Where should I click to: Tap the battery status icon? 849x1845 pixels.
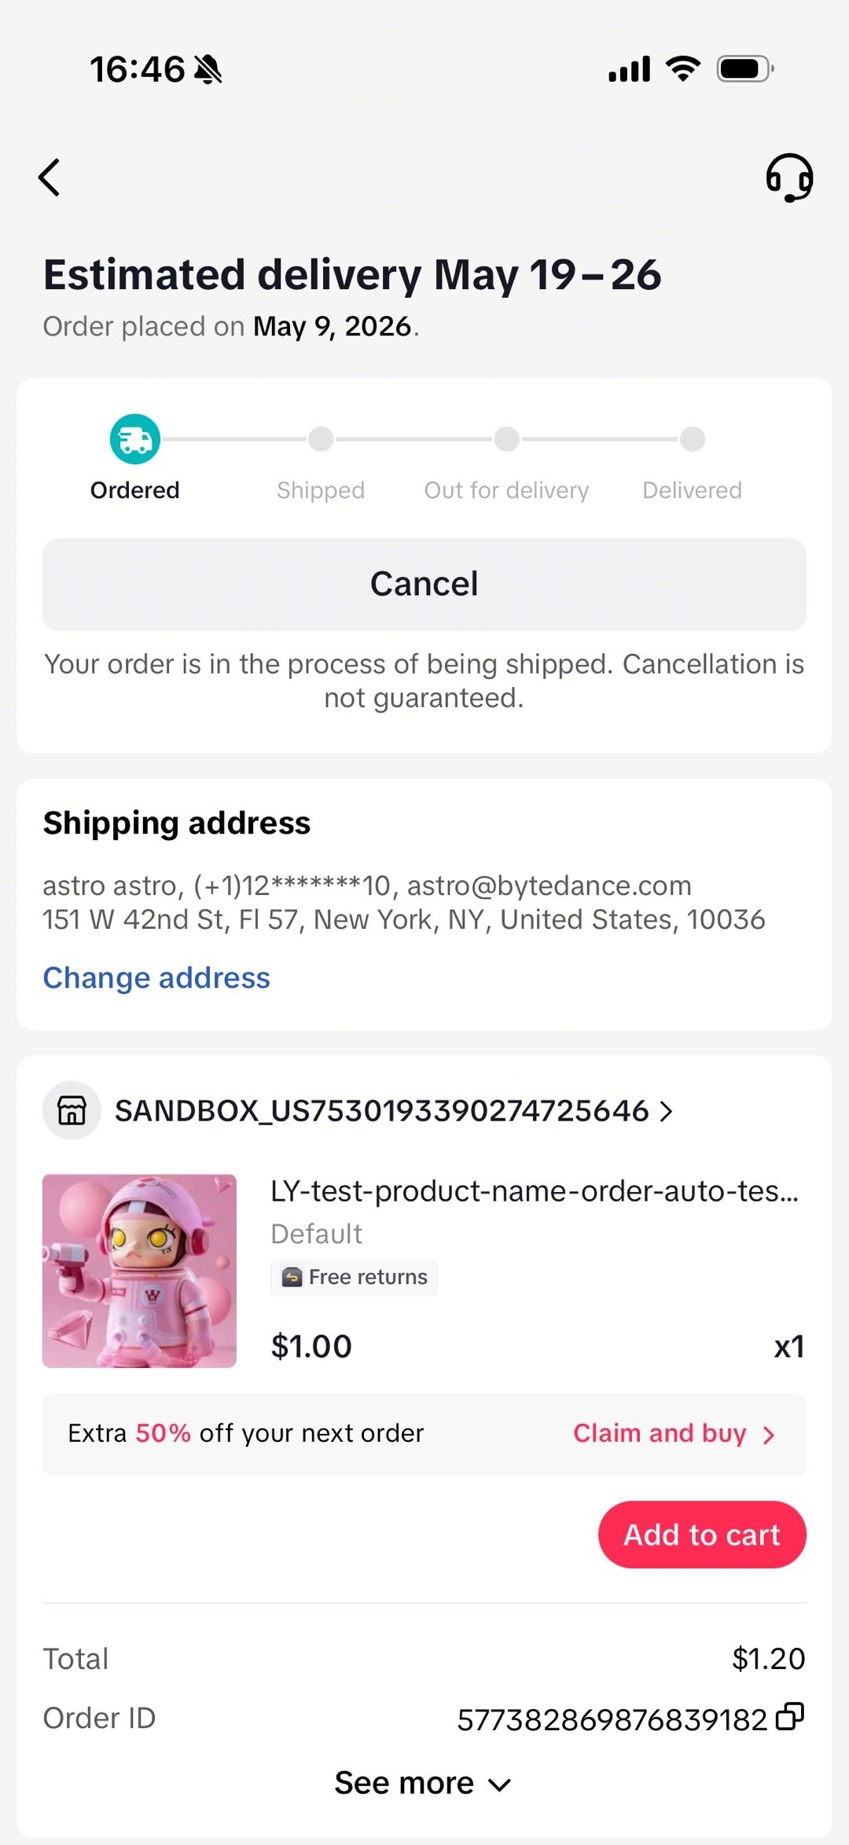pos(745,69)
